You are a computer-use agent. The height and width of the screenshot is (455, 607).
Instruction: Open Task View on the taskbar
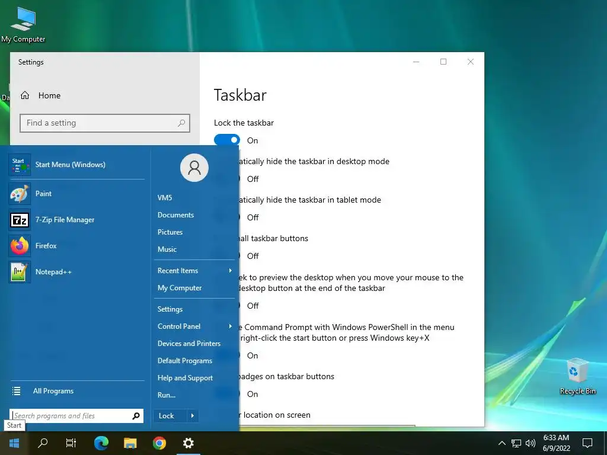coord(71,443)
